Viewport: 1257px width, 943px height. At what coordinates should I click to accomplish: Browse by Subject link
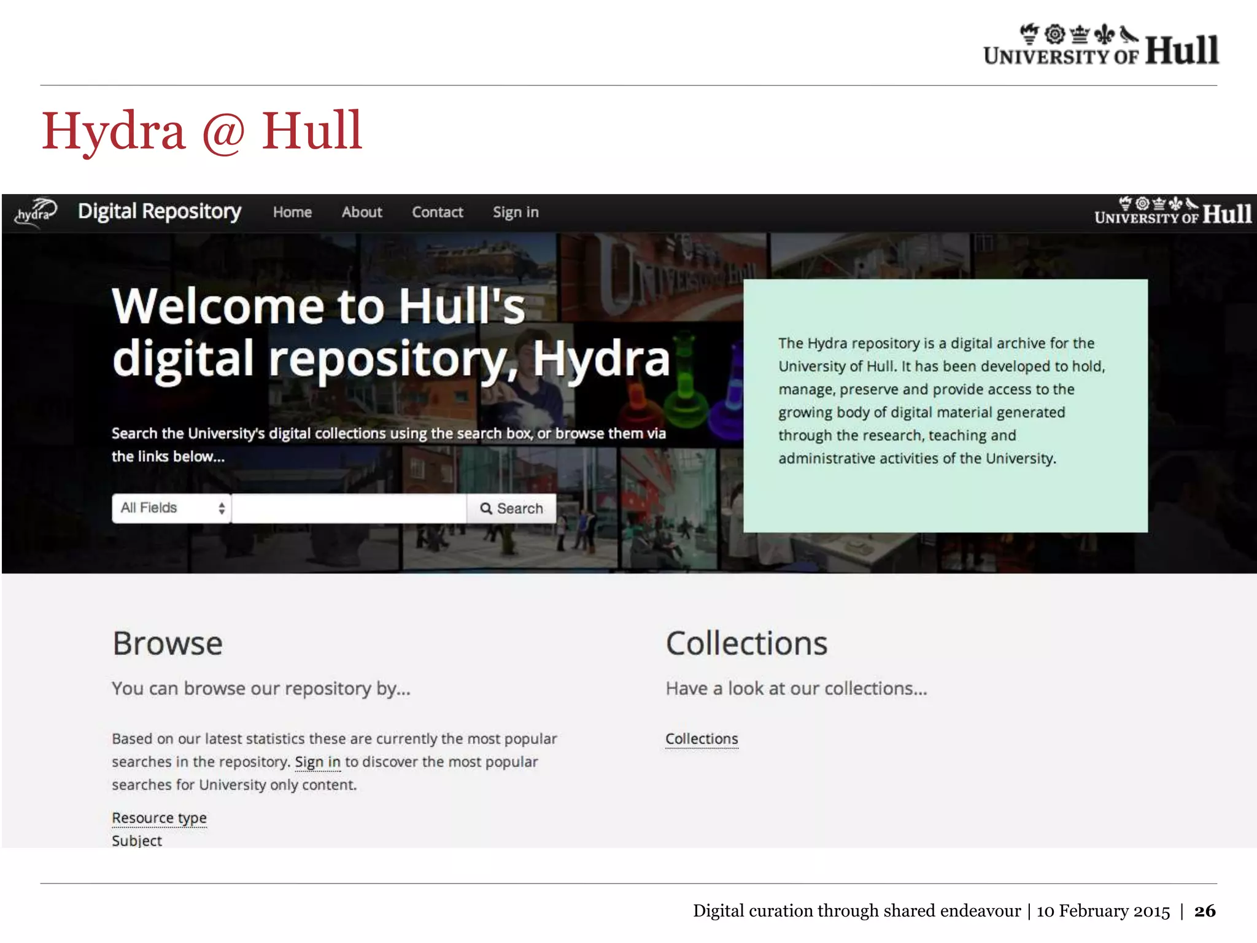click(137, 840)
